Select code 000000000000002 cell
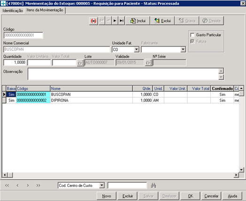 click(33, 100)
